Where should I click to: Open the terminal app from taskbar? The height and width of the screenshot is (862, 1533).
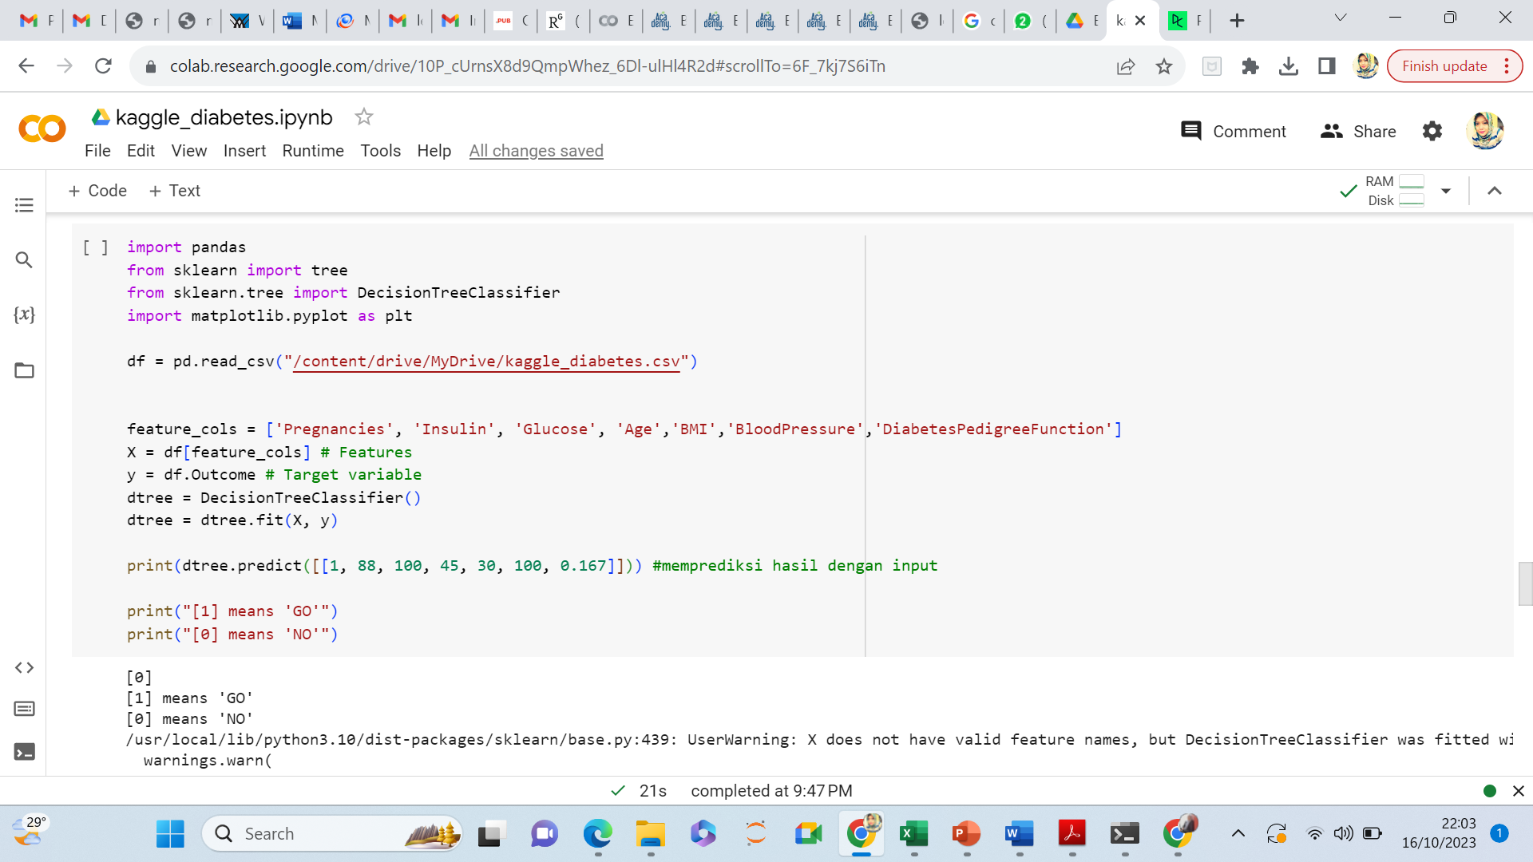pyautogui.click(x=1124, y=834)
